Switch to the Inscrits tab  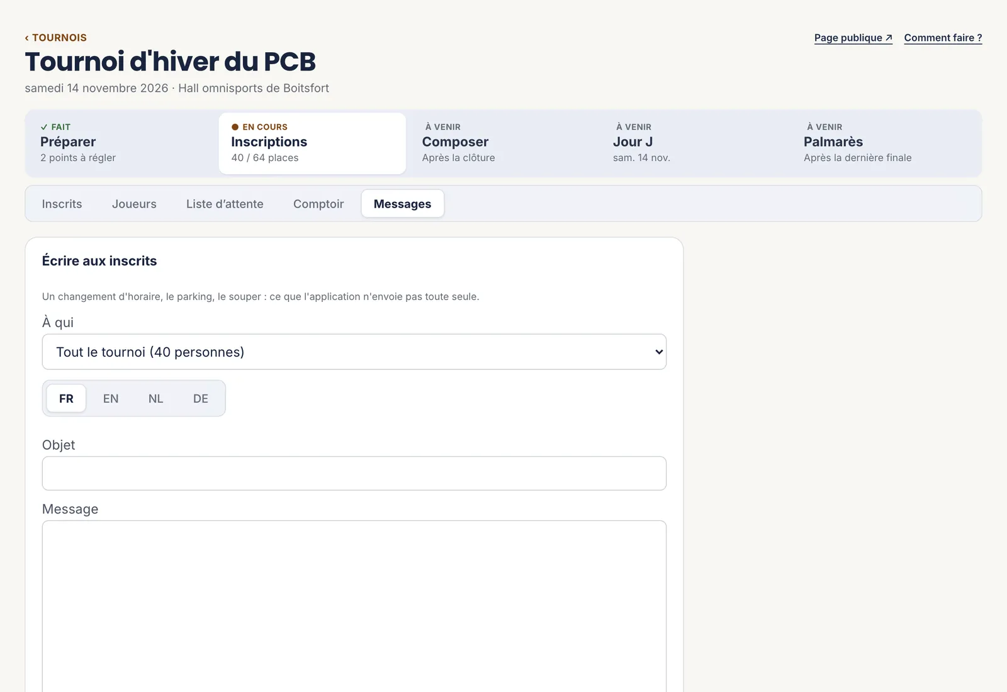[62, 204]
